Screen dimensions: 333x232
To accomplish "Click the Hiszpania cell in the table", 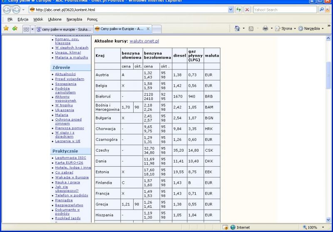I will (107, 215).
